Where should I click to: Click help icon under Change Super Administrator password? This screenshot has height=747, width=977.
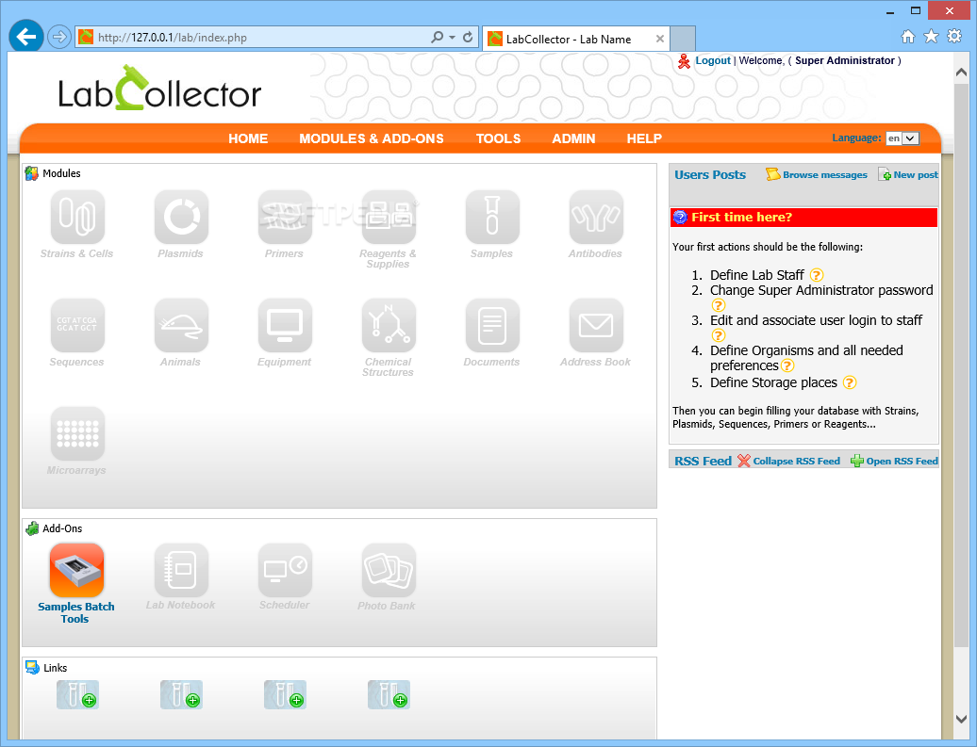(719, 305)
